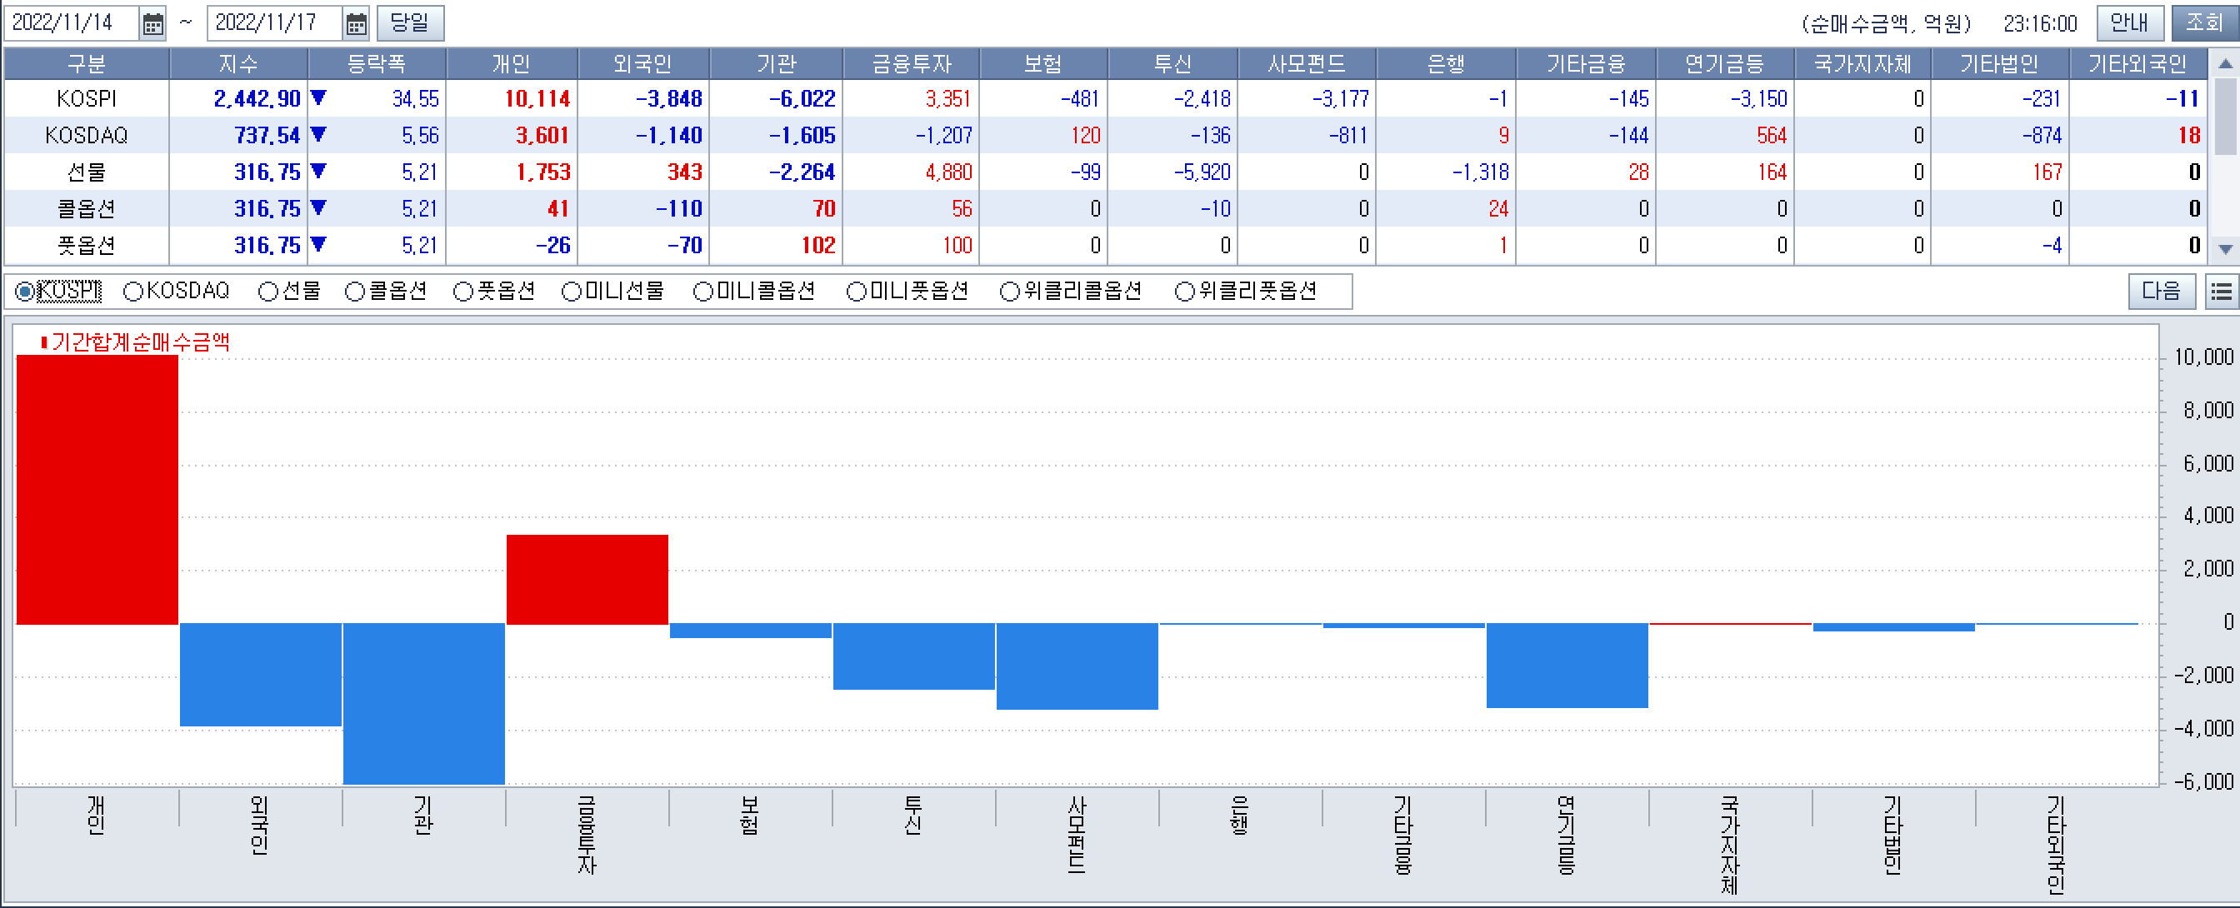Viewport: 2240px width, 908px height.
Task: Click the blue 투신 bar in chart
Action: (914, 656)
